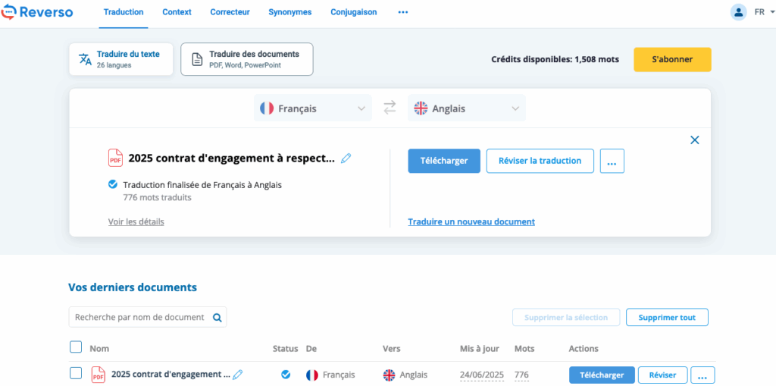Viewport: 776px width, 386px height.
Task: Open more options beside Réviser la traduction
Action: click(612, 161)
